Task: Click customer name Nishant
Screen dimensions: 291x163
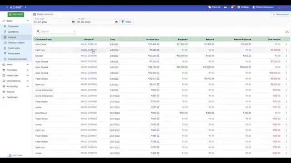Action: click(39, 56)
